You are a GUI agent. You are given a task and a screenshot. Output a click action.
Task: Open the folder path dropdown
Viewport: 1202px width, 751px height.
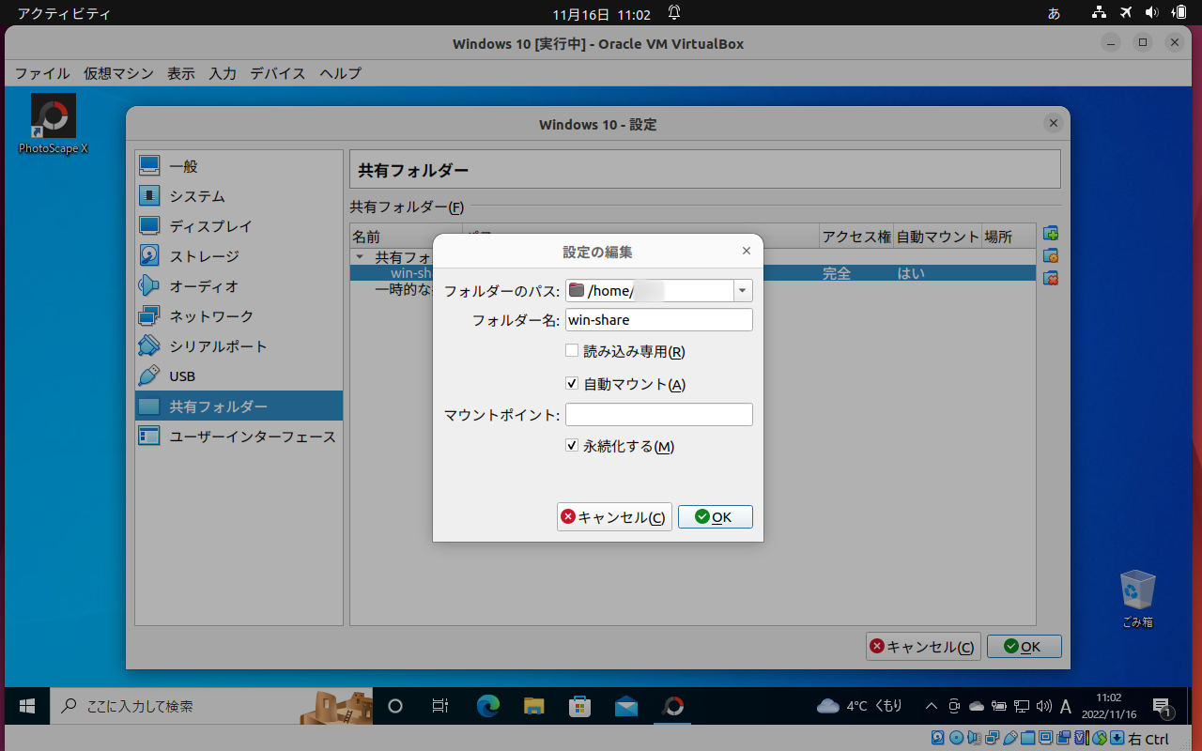pyautogui.click(x=742, y=290)
